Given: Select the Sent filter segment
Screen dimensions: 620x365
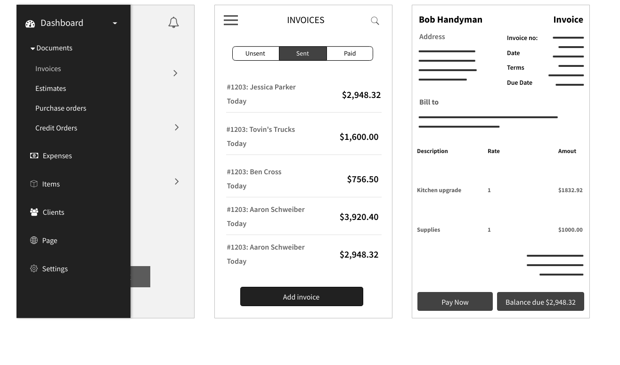Looking at the screenshot, I should click(302, 53).
